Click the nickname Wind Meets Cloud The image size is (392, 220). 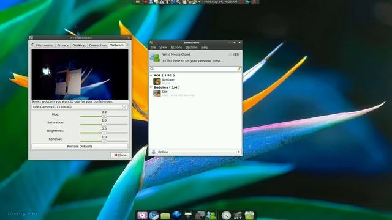[x=176, y=54]
